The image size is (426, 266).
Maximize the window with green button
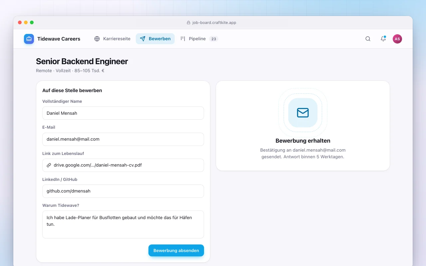point(32,23)
